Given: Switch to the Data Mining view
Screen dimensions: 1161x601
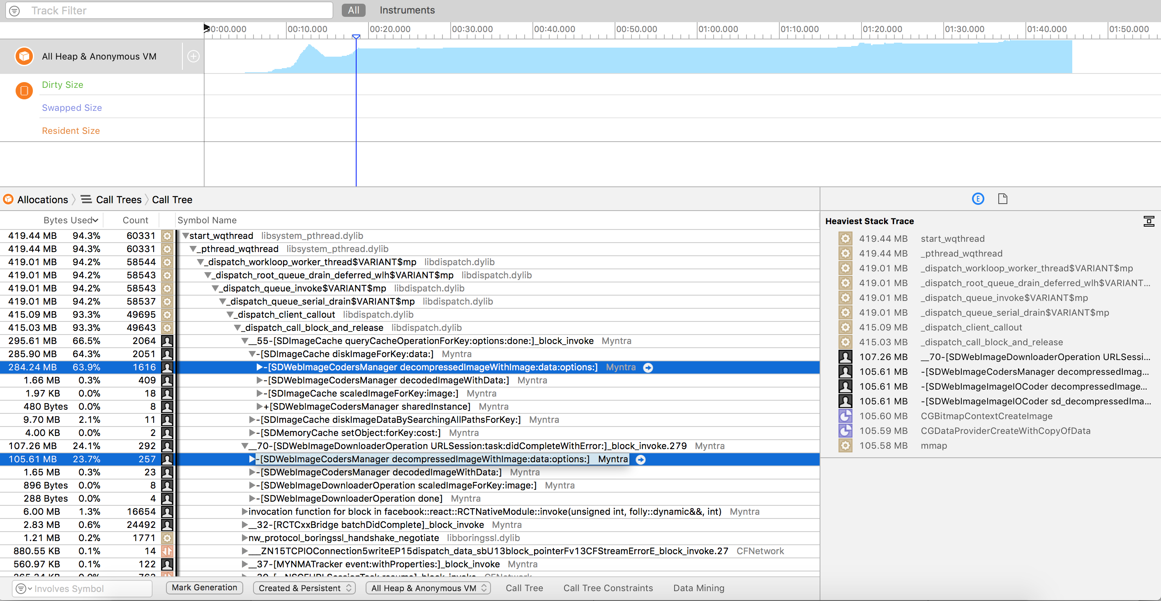Looking at the screenshot, I should point(698,588).
